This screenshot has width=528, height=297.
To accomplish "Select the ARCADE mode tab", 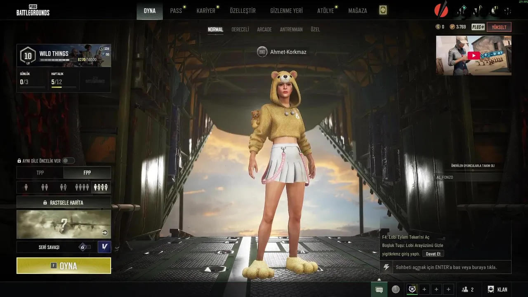I will [x=264, y=30].
